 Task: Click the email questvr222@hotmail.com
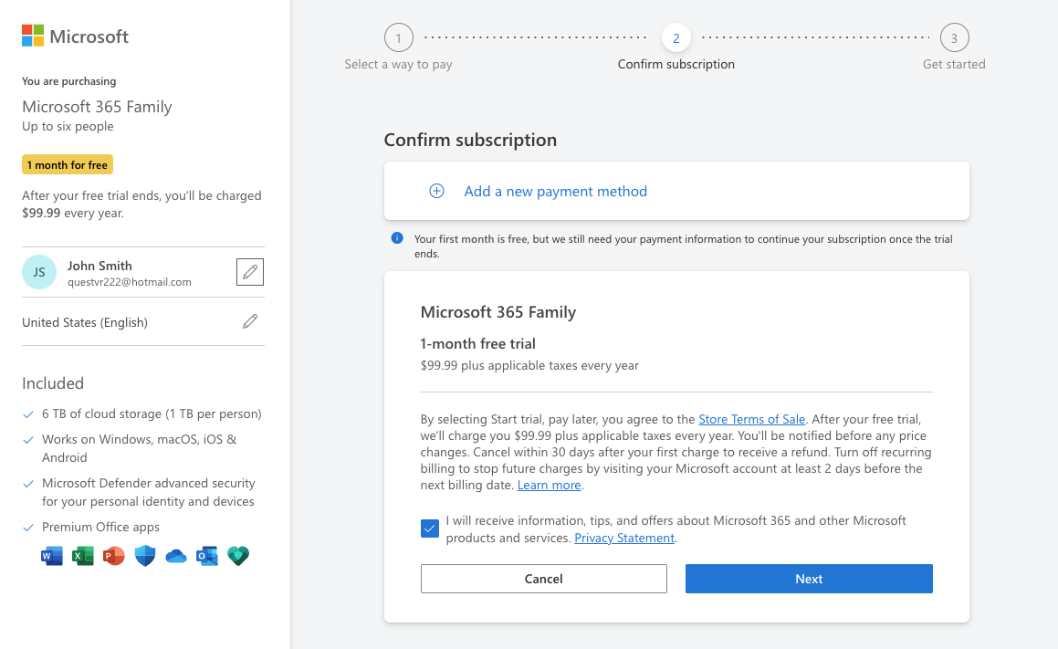click(130, 282)
